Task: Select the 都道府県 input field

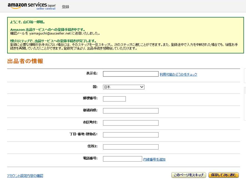Action: tap(130, 111)
